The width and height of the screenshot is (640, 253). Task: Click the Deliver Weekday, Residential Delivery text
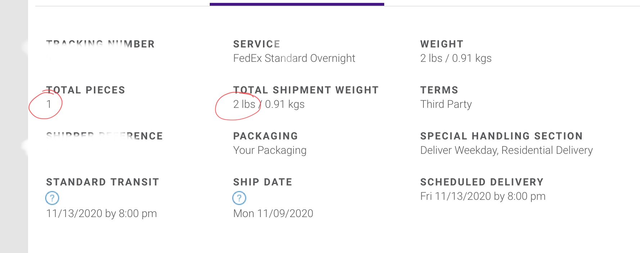point(506,150)
